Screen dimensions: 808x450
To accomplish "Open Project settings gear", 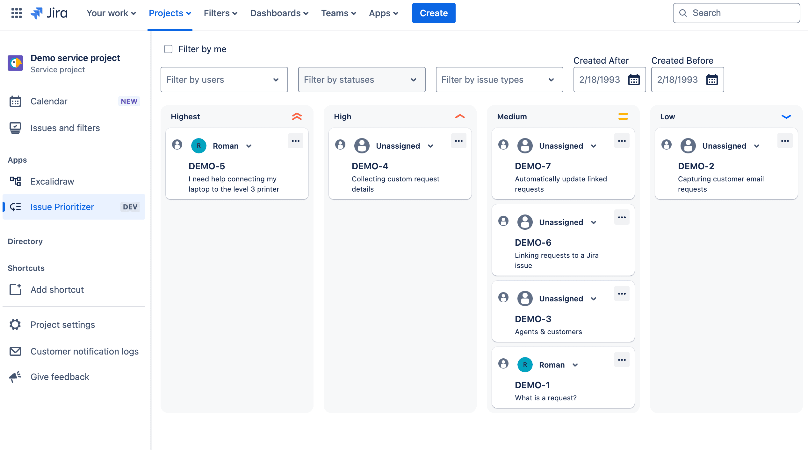I will [x=15, y=325].
